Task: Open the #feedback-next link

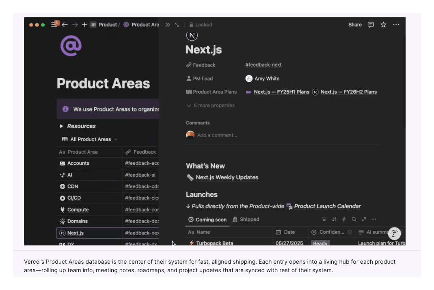Action: [x=263, y=65]
